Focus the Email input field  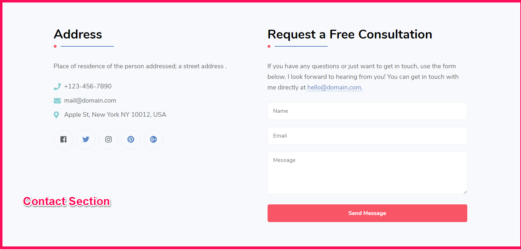(367, 136)
